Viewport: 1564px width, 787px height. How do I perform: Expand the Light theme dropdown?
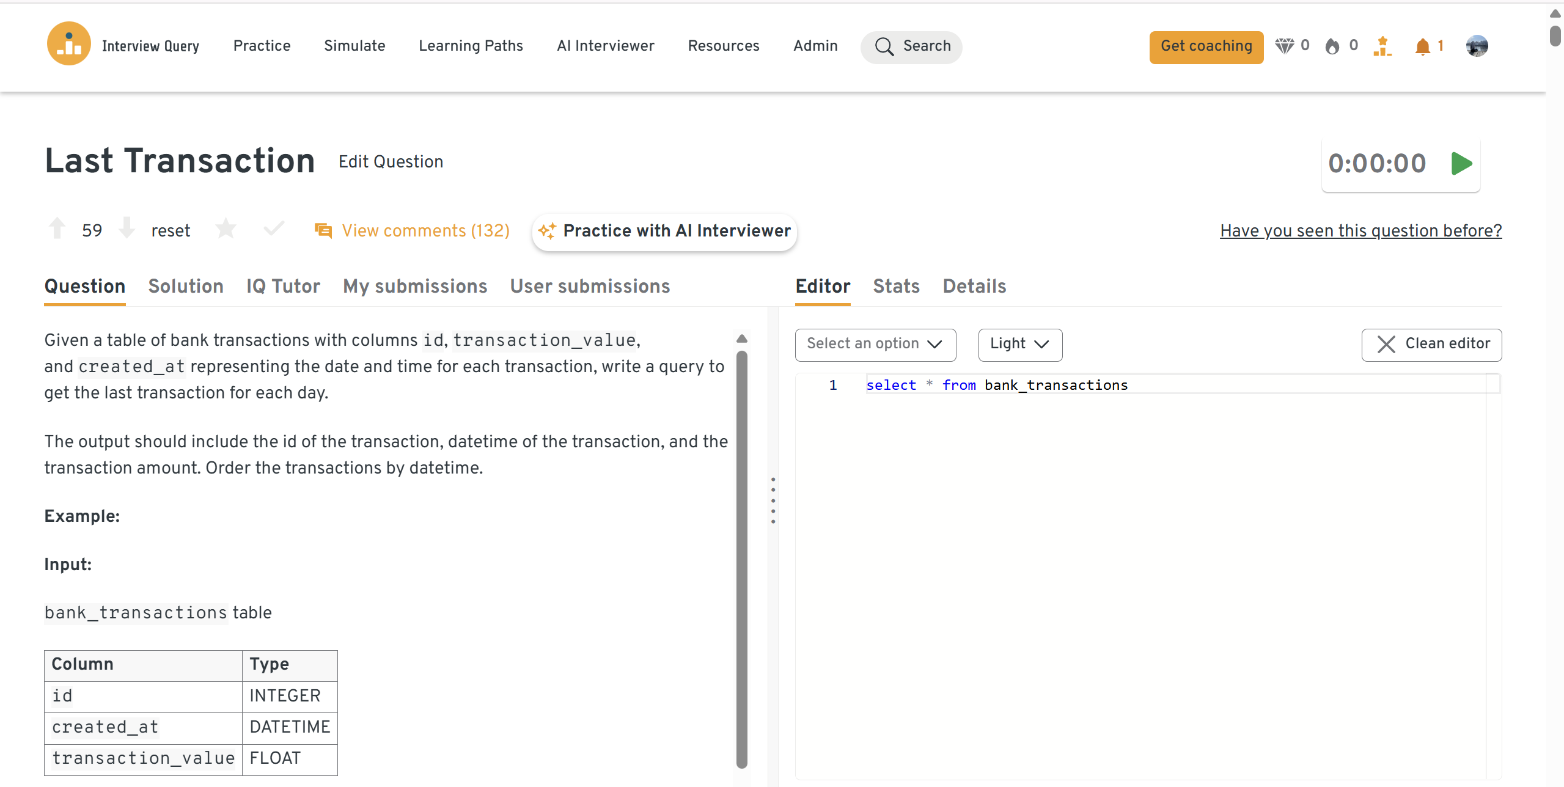pyautogui.click(x=1019, y=345)
